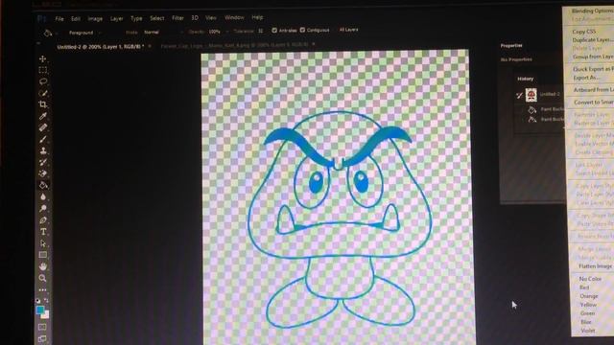The image size is (614, 345).
Task: Open the Help menu
Action: click(257, 17)
